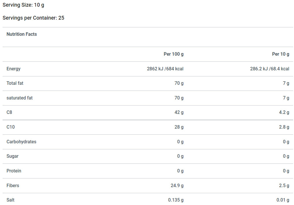Screen dimensions: 294x205
Task: Click the 2.8 g value for C10
Action: 284,127
